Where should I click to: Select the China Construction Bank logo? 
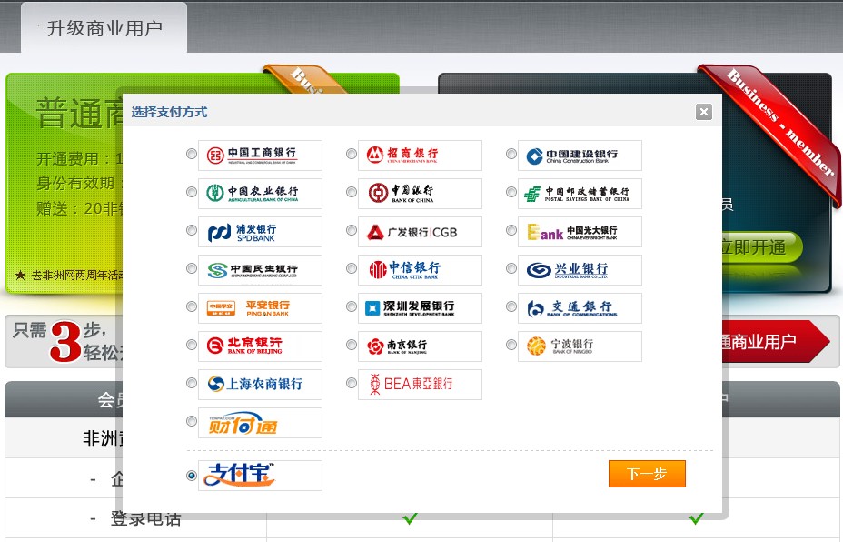[580, 155]
